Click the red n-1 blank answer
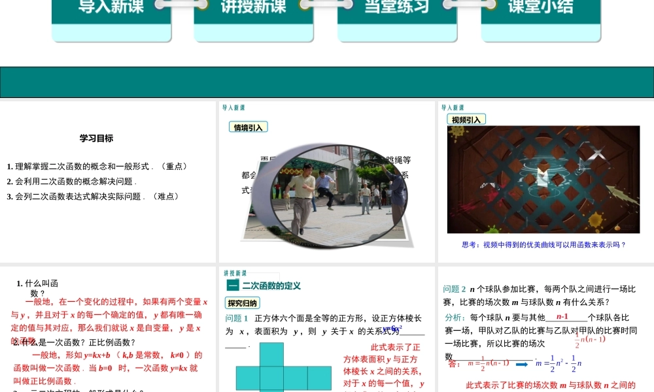This screenshot has width=654, height=392. (x=562, y=317)
